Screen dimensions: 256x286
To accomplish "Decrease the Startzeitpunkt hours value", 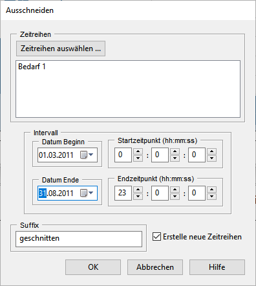I will (138, 158).
